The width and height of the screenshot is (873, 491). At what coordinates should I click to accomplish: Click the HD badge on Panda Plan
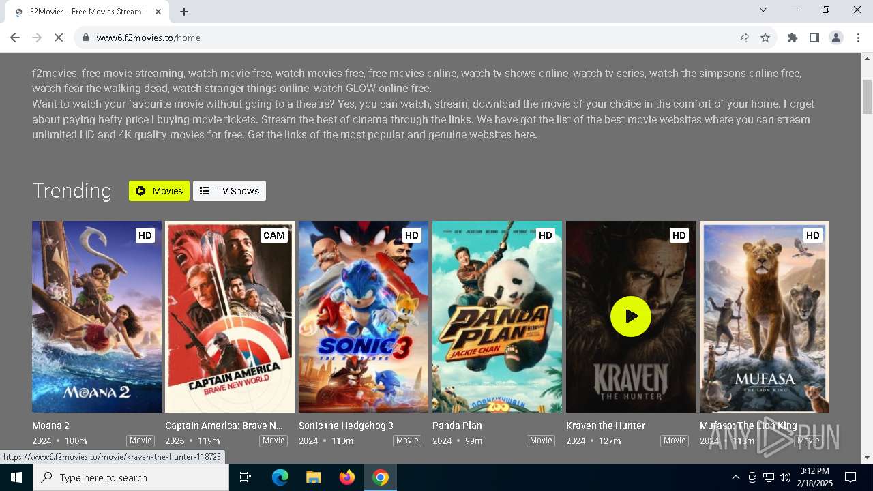click(x=546, y=235)
